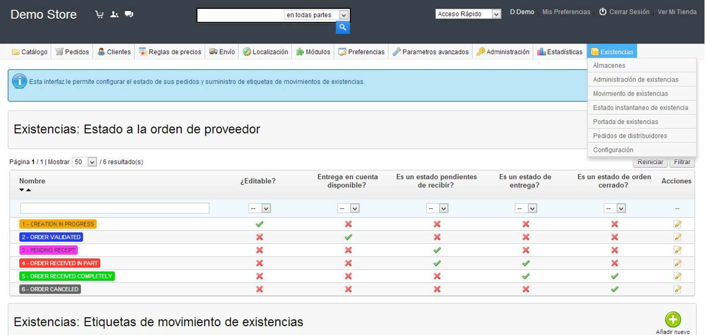Open the Administración menu tab
The height and width of the screenshot is (335, 705).
(x=503, y=52)
